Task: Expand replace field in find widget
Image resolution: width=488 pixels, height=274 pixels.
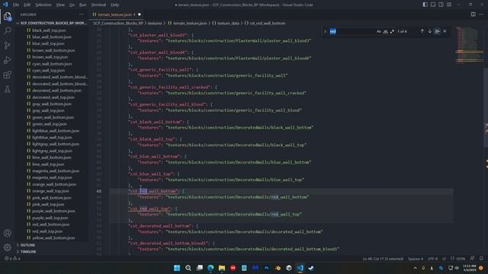Action: pyautogui.click(x=325, y=31)
